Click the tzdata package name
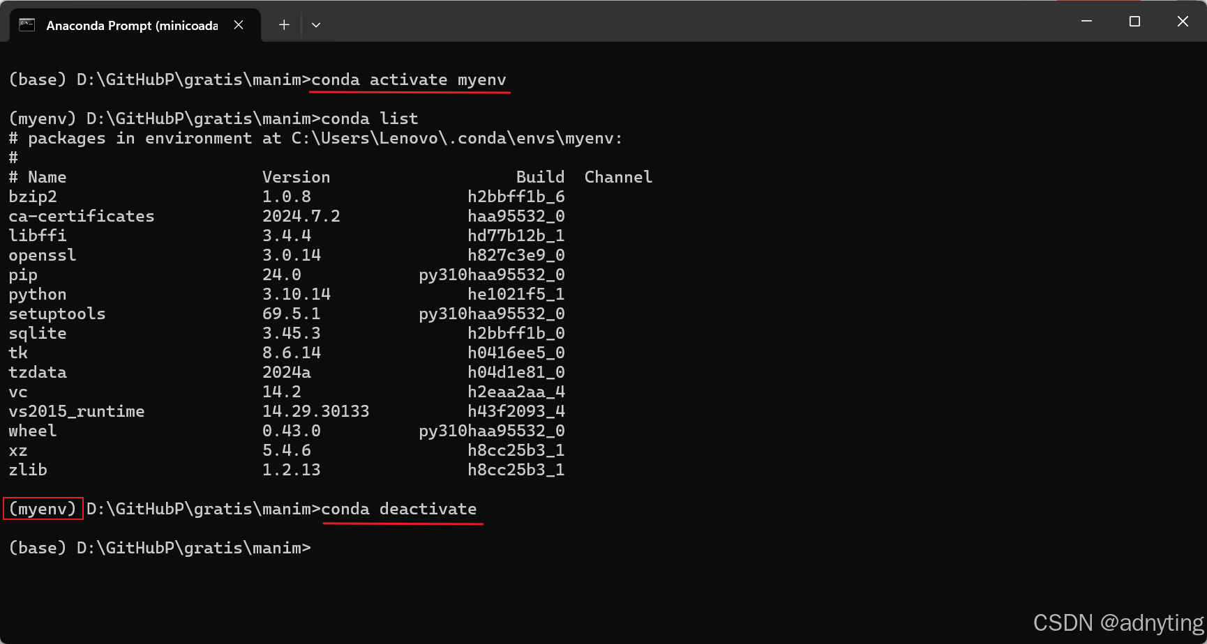 coord(38,372)
